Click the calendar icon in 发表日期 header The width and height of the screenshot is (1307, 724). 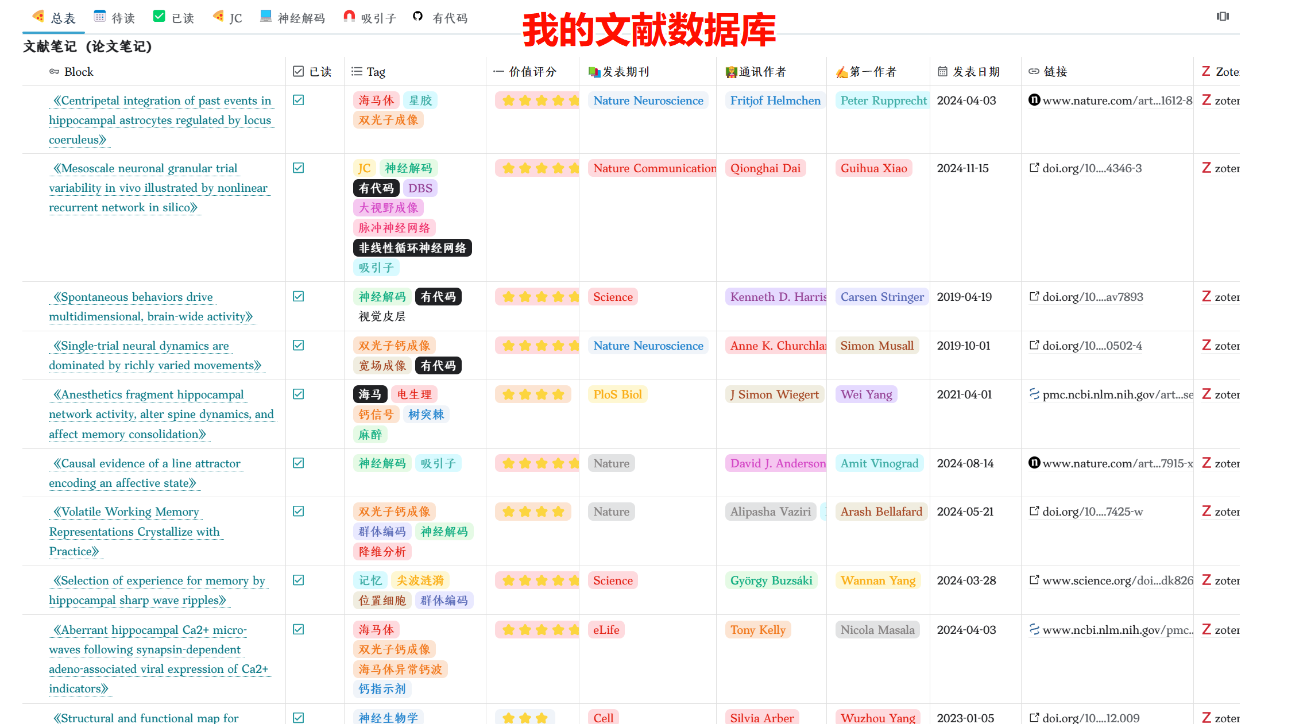(942, 72)
